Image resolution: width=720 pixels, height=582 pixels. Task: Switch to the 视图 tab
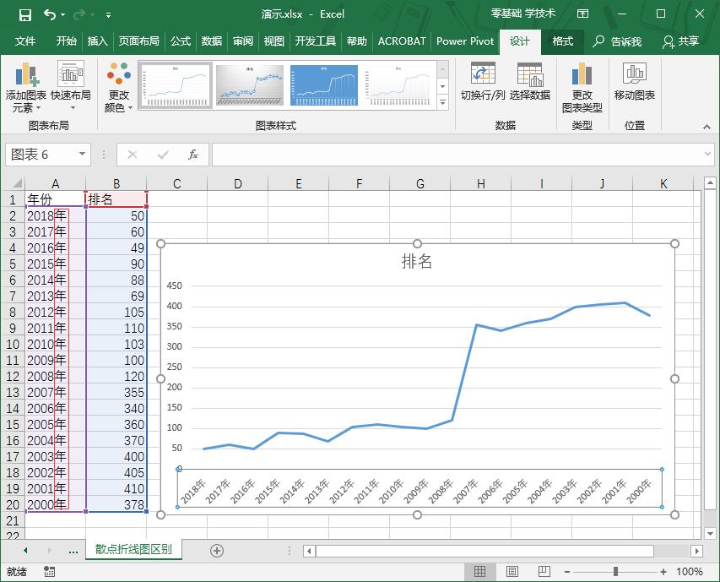coord(274,41)
